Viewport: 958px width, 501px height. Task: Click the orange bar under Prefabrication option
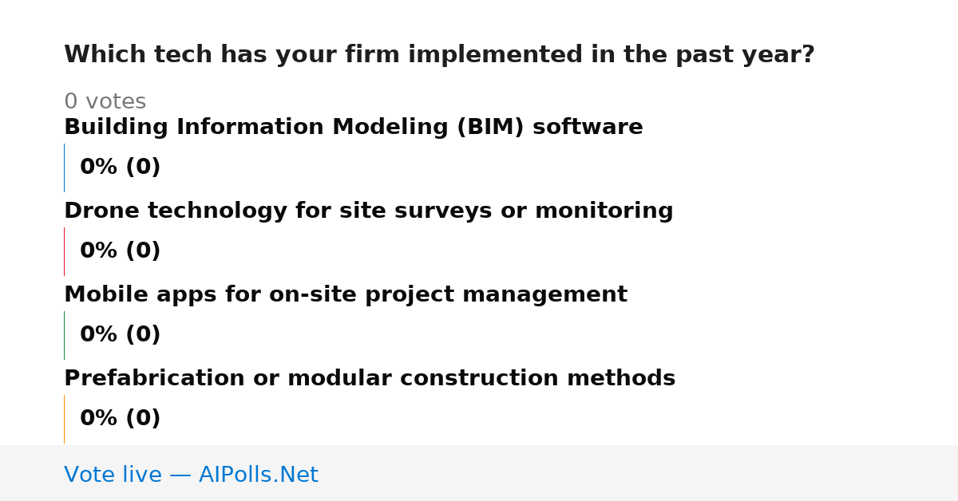(64, 419)
